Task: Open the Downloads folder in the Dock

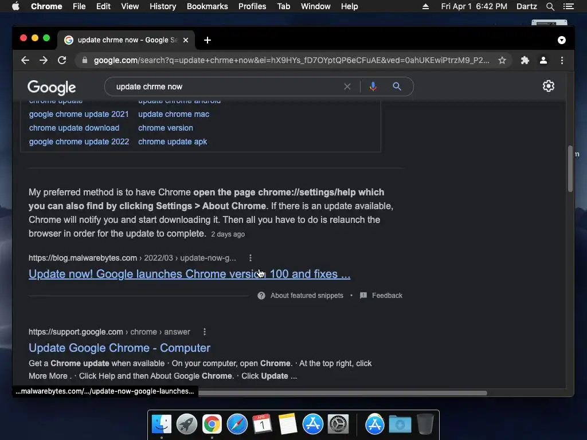Action: 400,425
